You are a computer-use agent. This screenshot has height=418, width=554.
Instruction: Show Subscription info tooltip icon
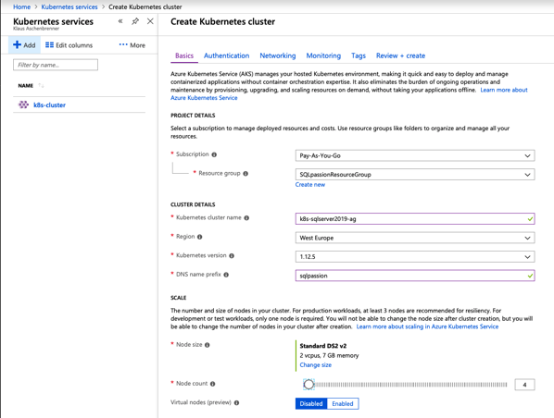[x=214, y=154]
